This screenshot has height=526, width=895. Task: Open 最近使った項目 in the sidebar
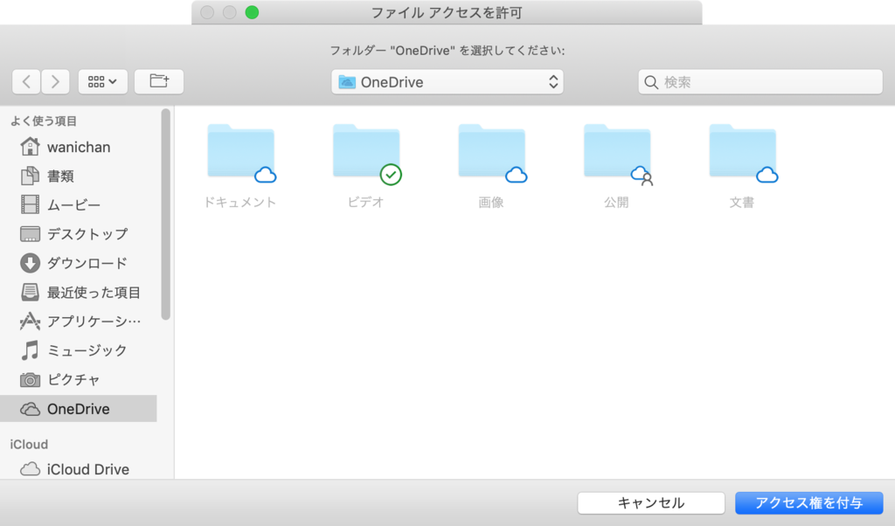[x=79, y=293]
